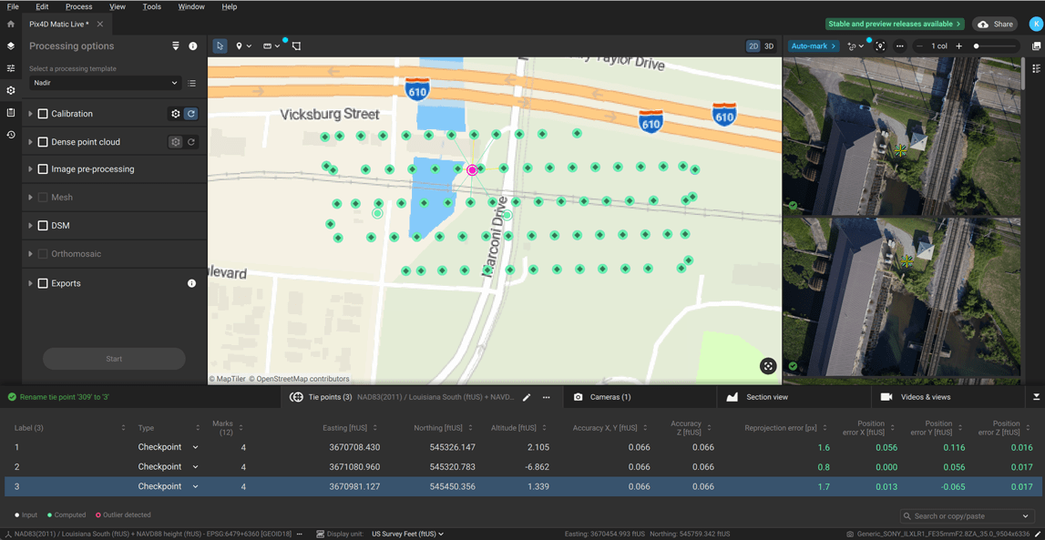Image resolution: width=1045 pixels, height=540 pixels.
Task: Click the Home icon in left sidebar
Action: click(x=11, y=25)
